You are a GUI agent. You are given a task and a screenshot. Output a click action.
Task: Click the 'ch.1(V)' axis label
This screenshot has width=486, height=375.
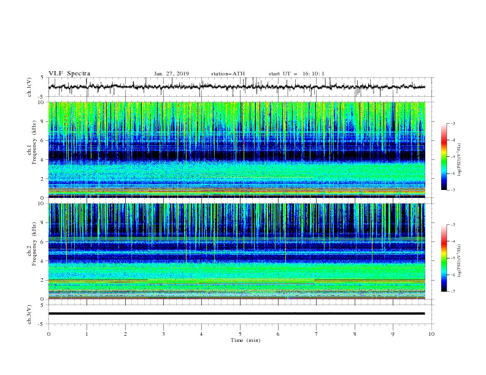pyautogui.click(x=29, y=87)
